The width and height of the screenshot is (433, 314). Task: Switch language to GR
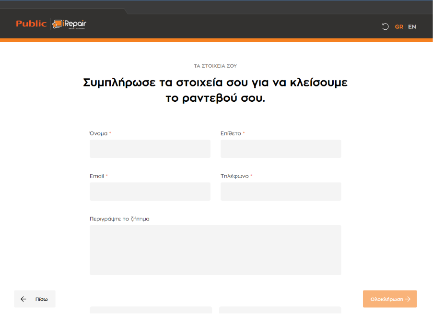(x=398, y=27)
